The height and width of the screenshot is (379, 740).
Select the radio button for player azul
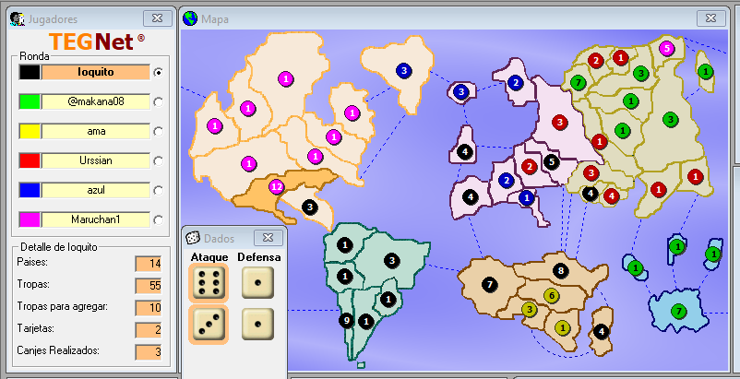pos(159,190)
